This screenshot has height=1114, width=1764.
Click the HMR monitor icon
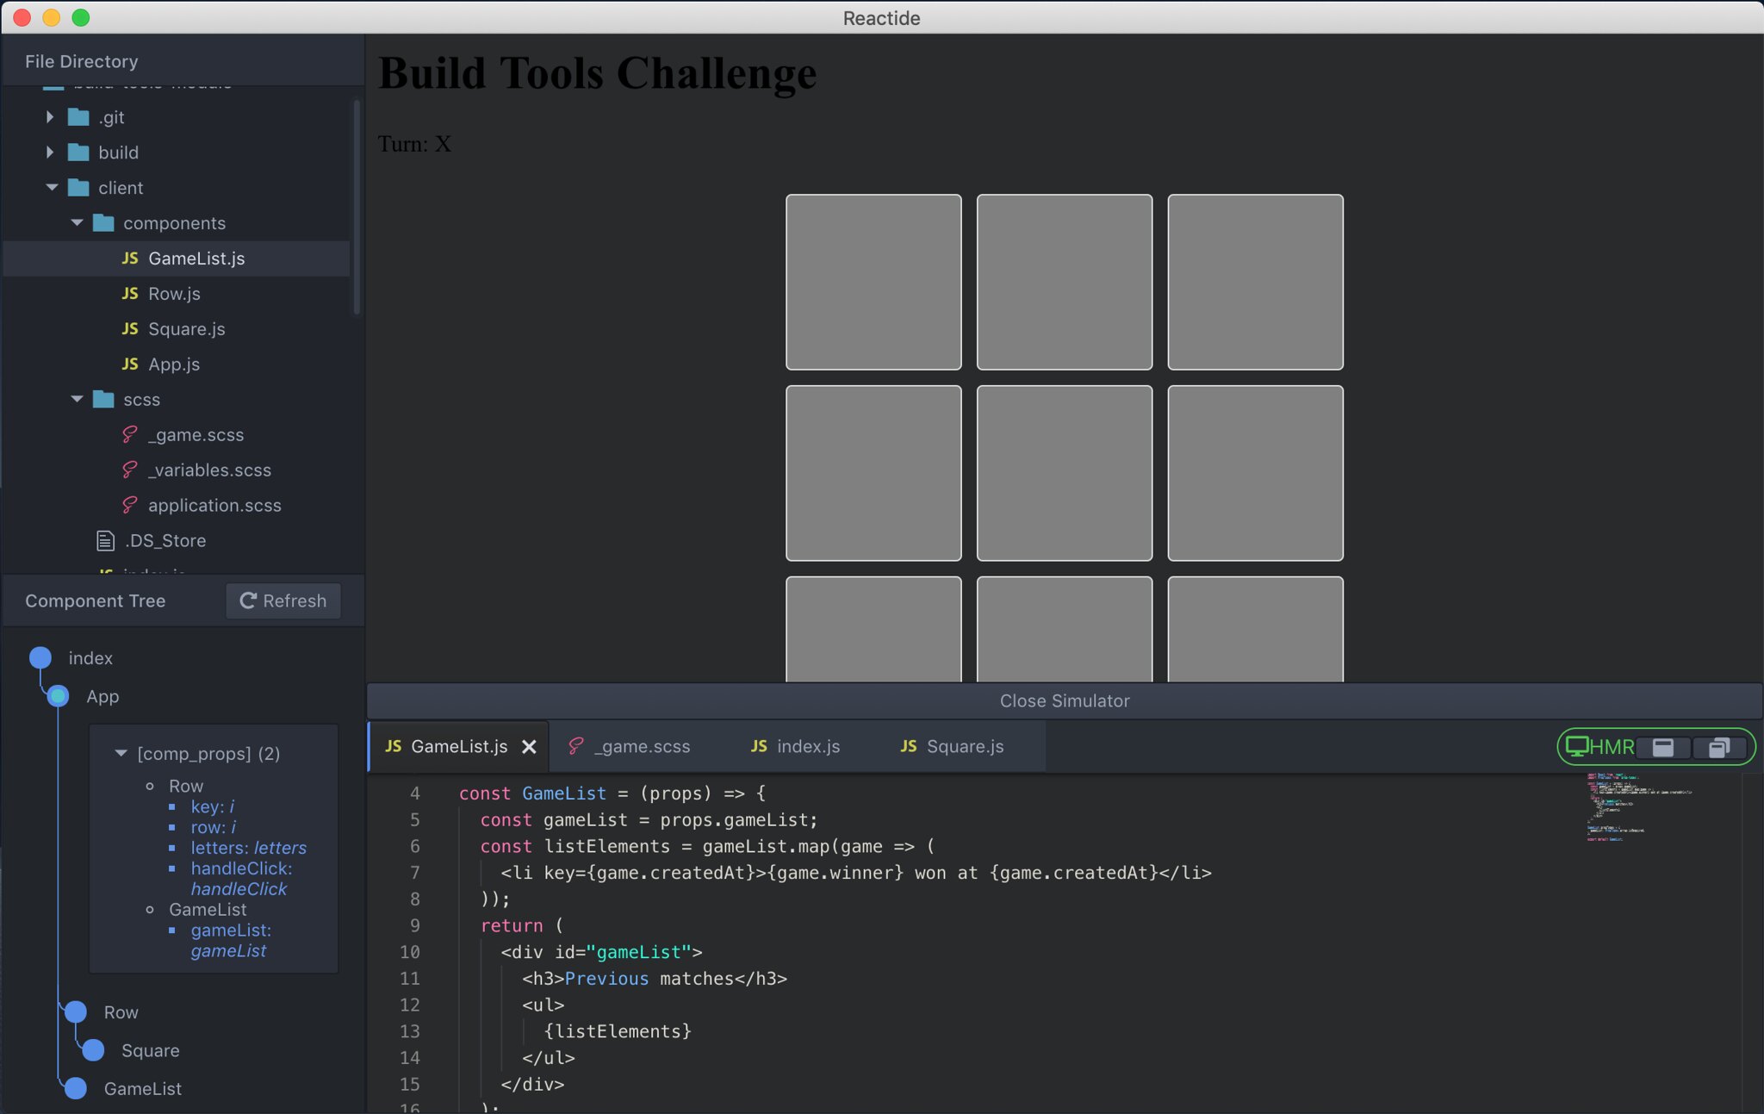point(1576,746)
